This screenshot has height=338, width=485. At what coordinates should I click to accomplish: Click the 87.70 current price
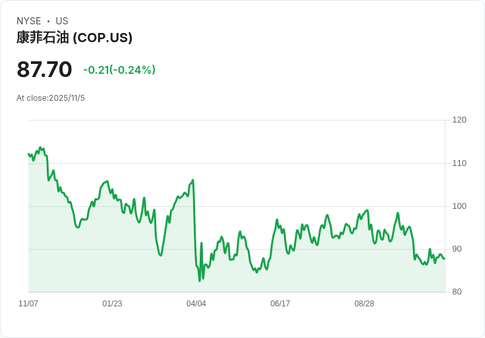[44, 69]
